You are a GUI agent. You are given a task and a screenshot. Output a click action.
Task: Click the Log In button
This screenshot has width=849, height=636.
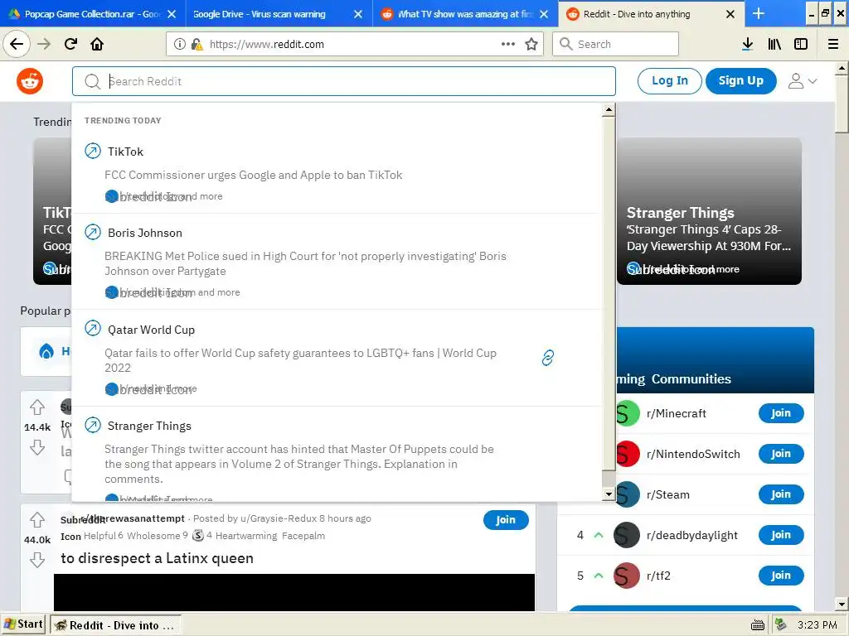670,81
